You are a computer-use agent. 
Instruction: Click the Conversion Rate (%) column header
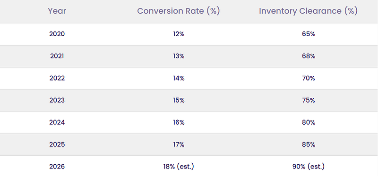[179, 11]
